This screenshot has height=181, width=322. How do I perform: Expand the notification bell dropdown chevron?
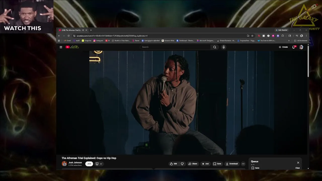[101, 164]
